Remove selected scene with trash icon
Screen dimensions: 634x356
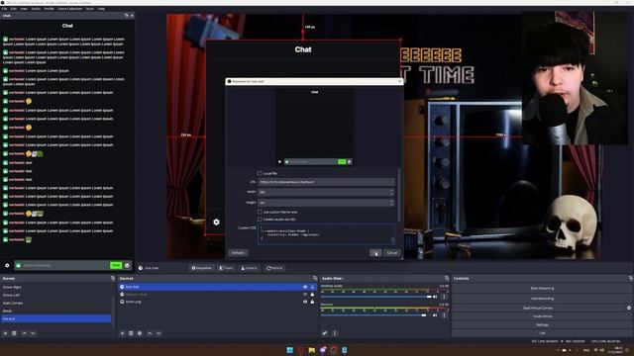click(14, 333)
